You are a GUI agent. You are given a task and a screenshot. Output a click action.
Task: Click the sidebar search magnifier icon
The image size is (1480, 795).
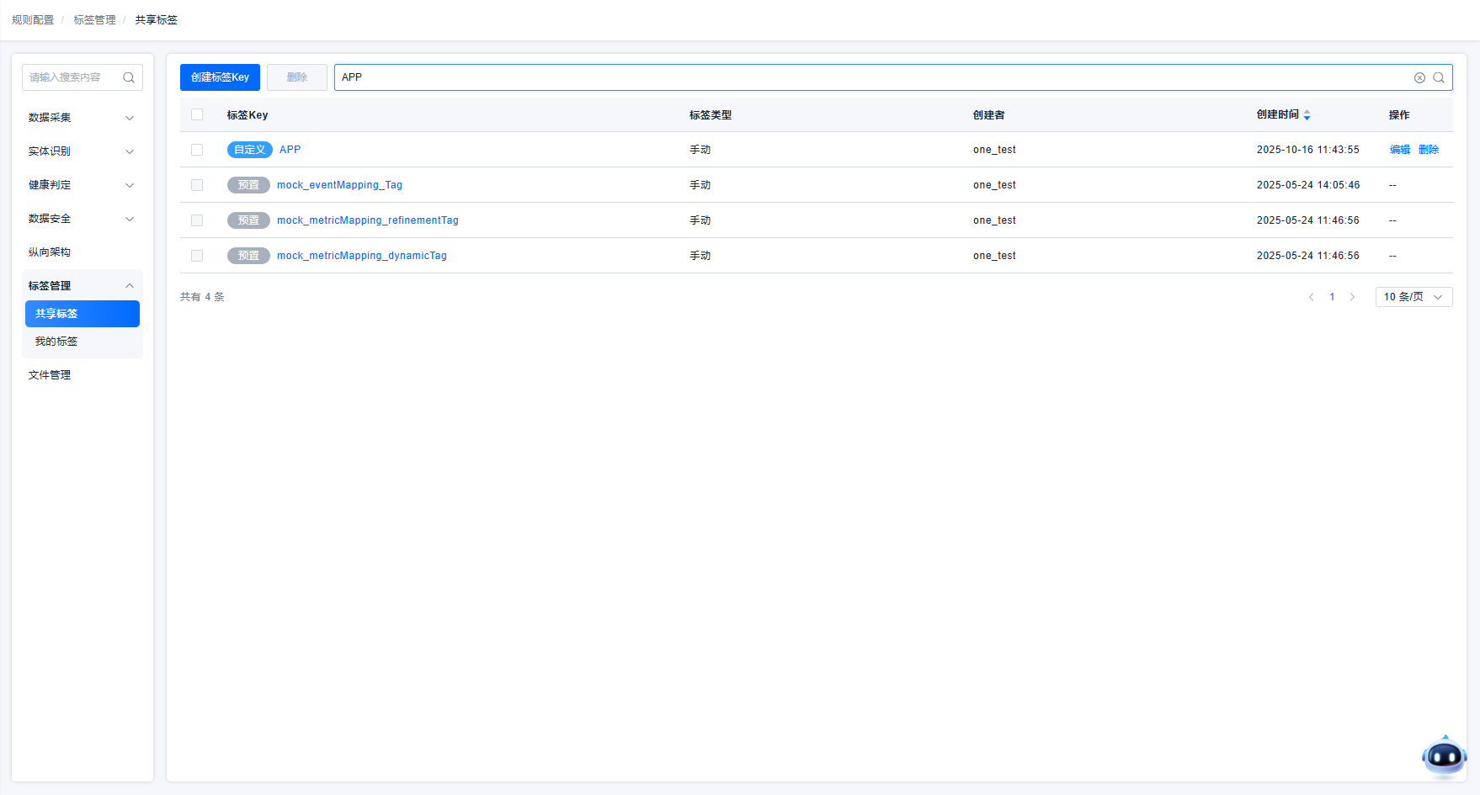click(x=129, y=77)
